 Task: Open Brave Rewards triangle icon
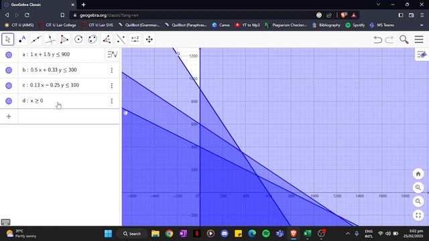coord(354,15)
